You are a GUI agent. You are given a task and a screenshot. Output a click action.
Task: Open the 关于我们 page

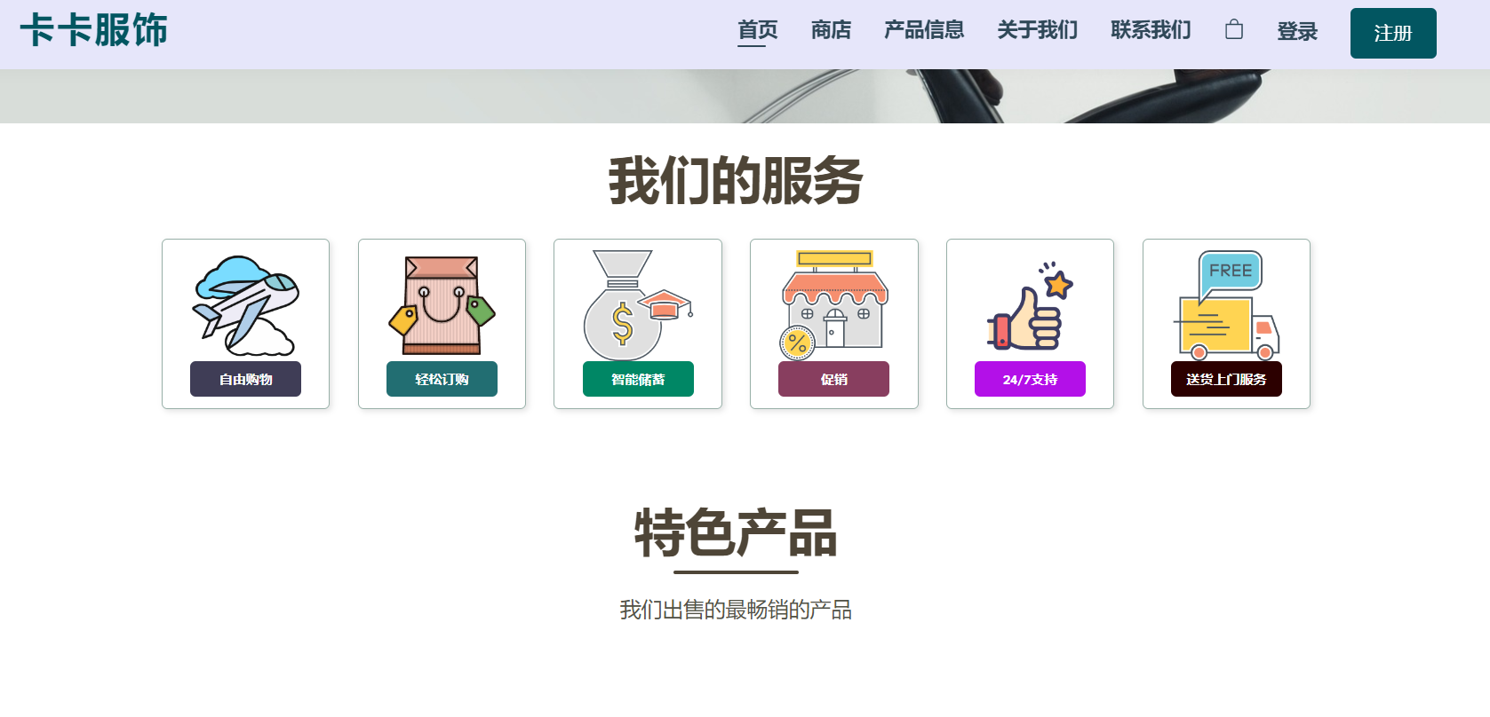tap(1037, 30)
